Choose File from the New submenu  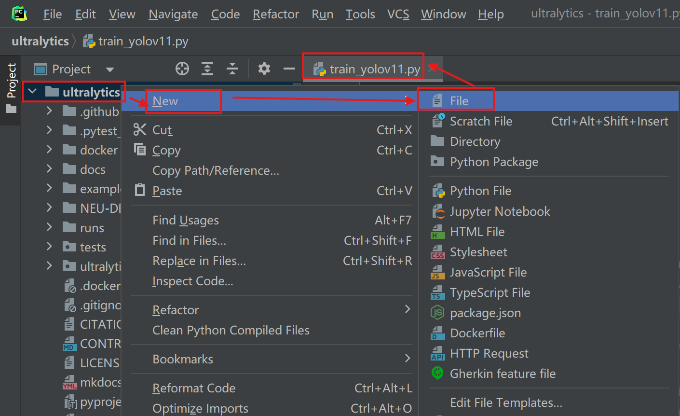pos(549,101)
